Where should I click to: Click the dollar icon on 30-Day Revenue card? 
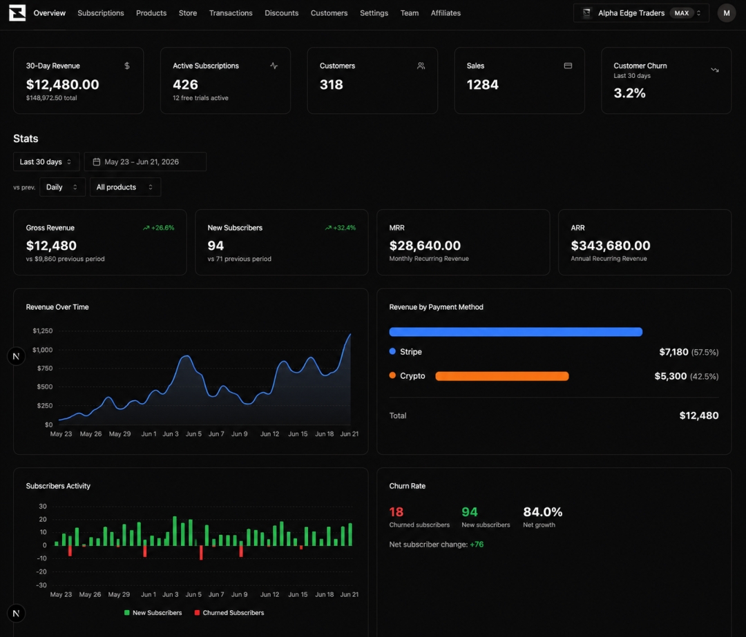tap(127, 66)
